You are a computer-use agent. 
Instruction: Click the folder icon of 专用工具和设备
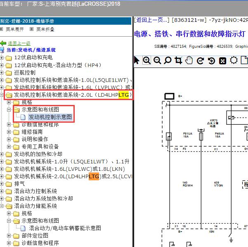pos(16,147)
